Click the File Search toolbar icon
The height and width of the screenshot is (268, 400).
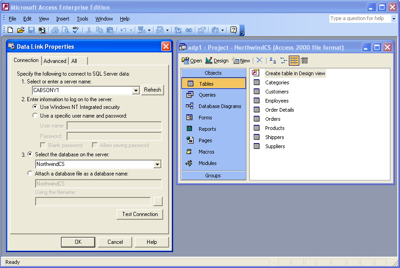(42, 30)
